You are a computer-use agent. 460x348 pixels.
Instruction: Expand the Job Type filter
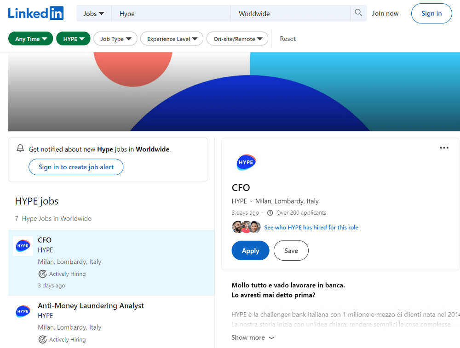point(115,39)
